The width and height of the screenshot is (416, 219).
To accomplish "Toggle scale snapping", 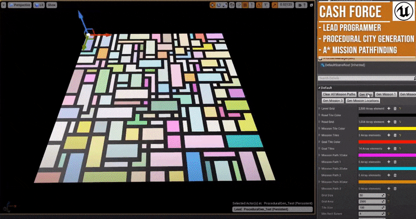I will click(x=275, y=5).
